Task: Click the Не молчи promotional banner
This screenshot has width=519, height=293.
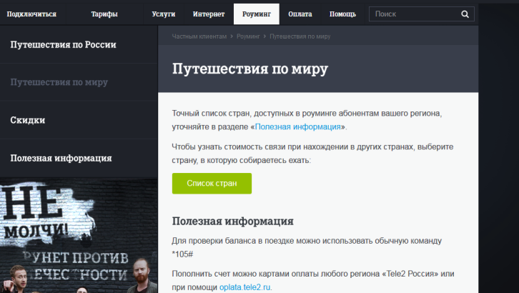Action: click(x=79, y=236)
